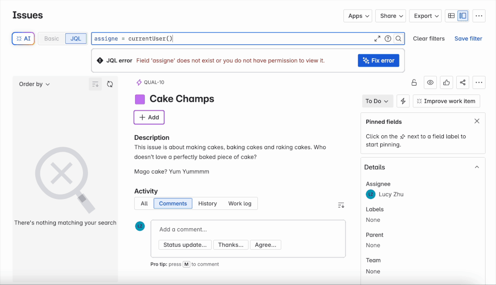Run search with the magnifier icon
This screenshot has width=496, height=285.
tap(398, 39)
